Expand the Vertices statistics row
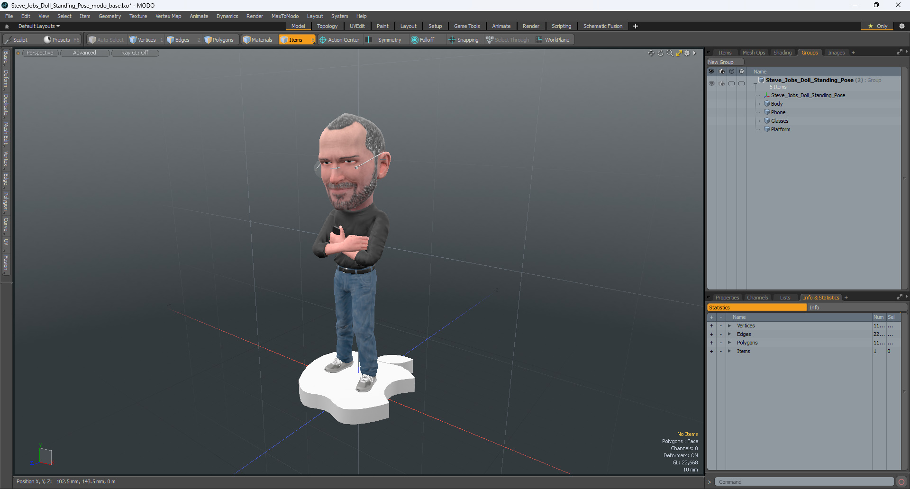This screenshot has height=489, width=910. (729, 326)
